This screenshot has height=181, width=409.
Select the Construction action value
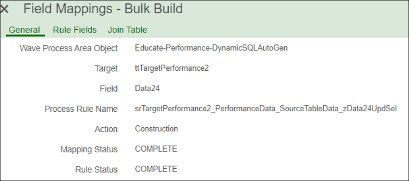[156, 129]
